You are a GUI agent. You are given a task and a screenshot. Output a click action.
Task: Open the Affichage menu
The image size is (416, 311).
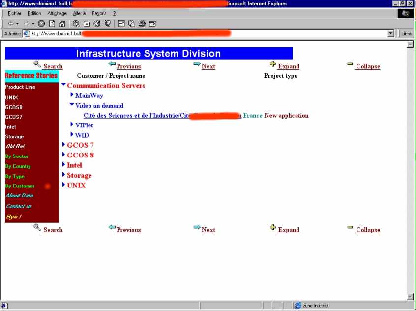click(57, 13)
